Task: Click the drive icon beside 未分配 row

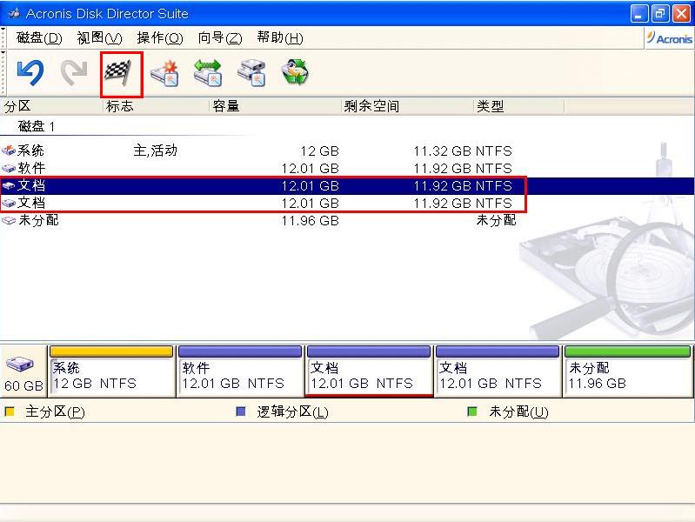Action: click(9, 220)
